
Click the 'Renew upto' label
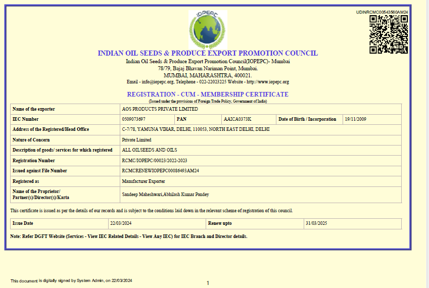pos(220,223)
